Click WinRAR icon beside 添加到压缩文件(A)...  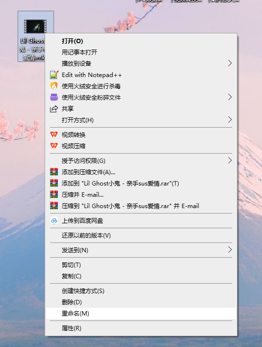coord(54,172)
